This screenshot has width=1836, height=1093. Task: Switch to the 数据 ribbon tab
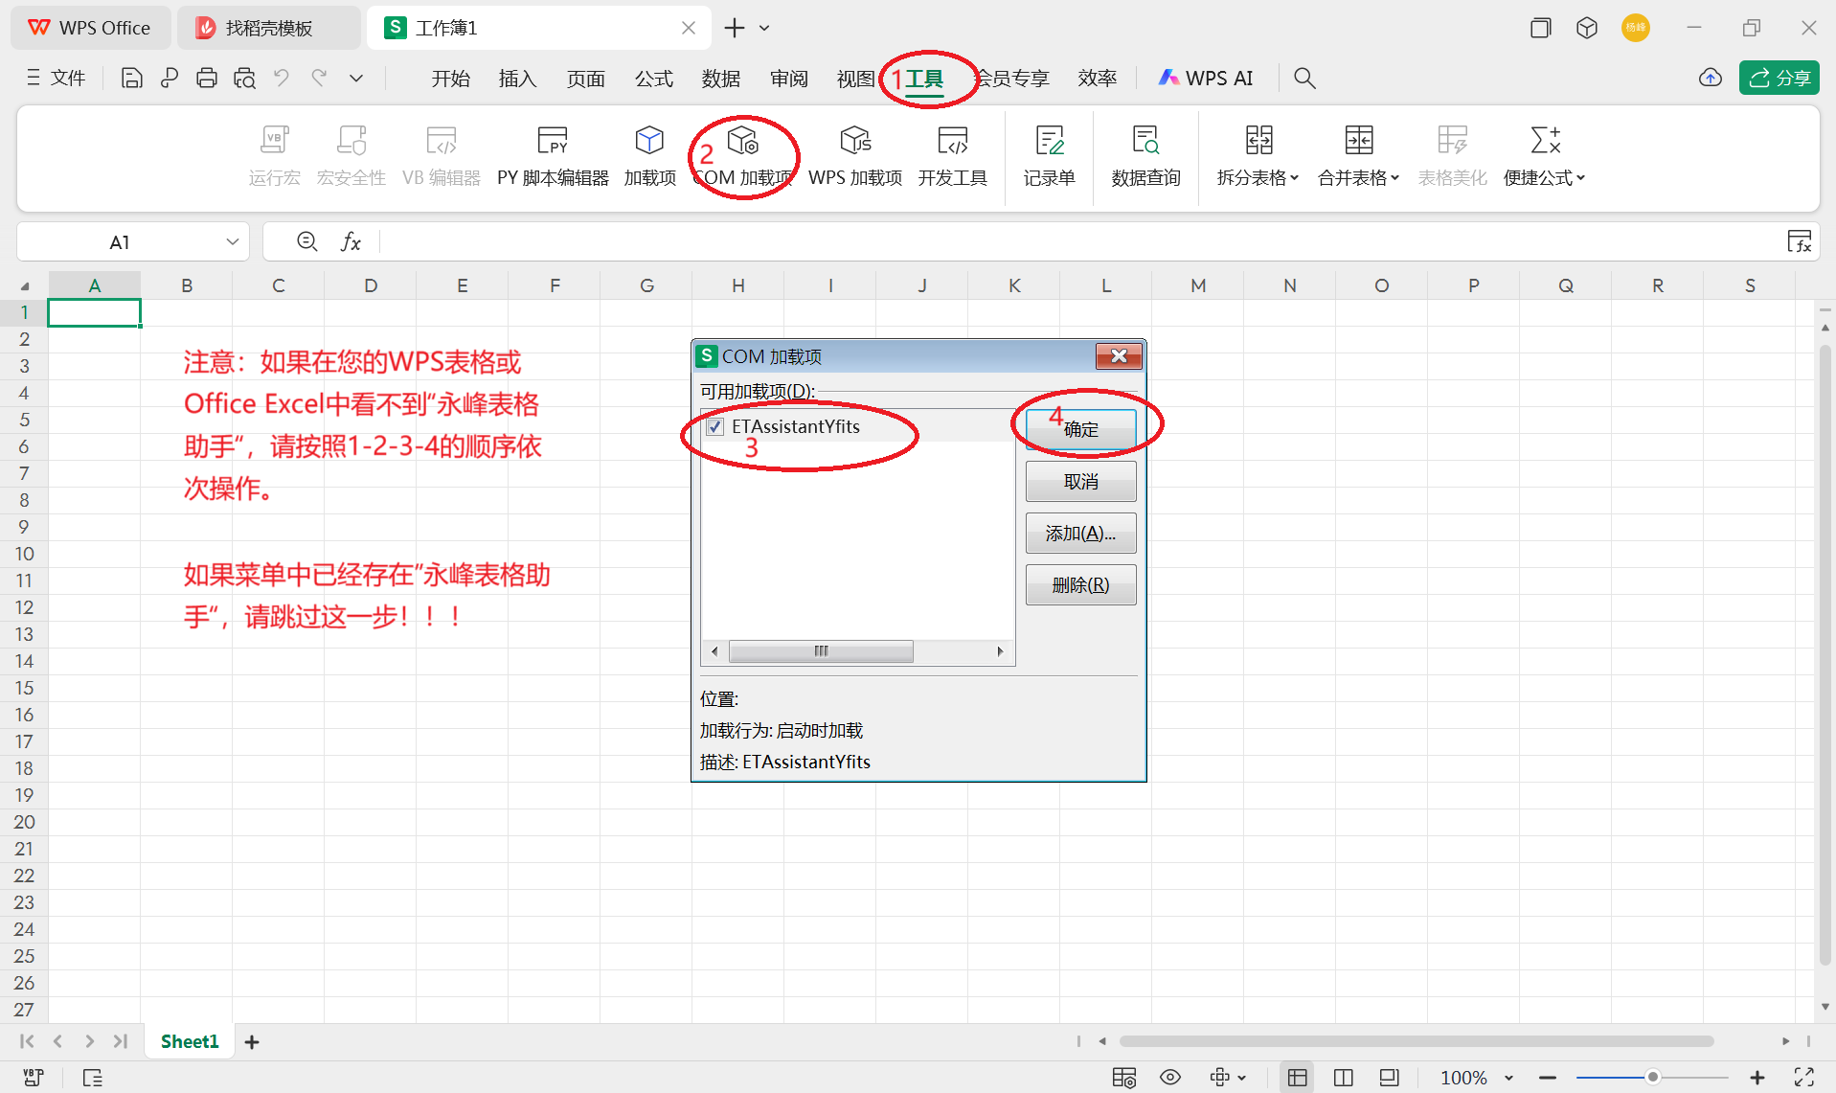(x=721, y=78)
